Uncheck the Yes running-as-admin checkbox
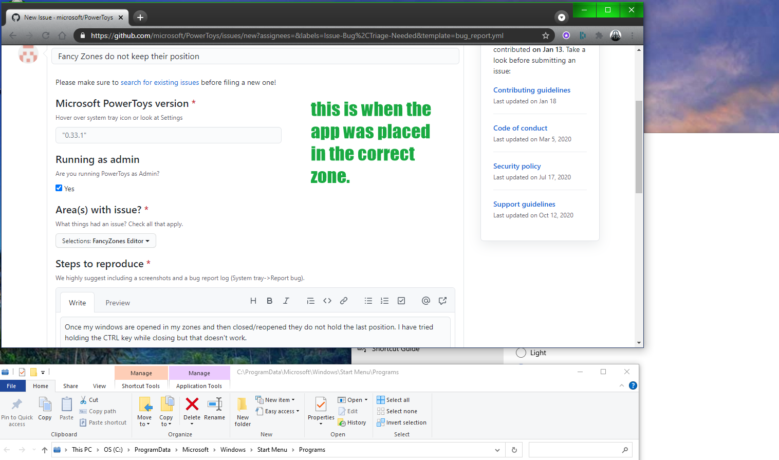Viewport: 779px width, 460px height. pos(59,188)
